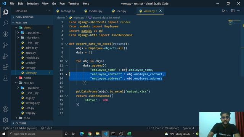The width and height of the screenshot is (244, 137).
Task: Open Task View in the taskbar
Action: pyautogui.click(x=74, y=134)
